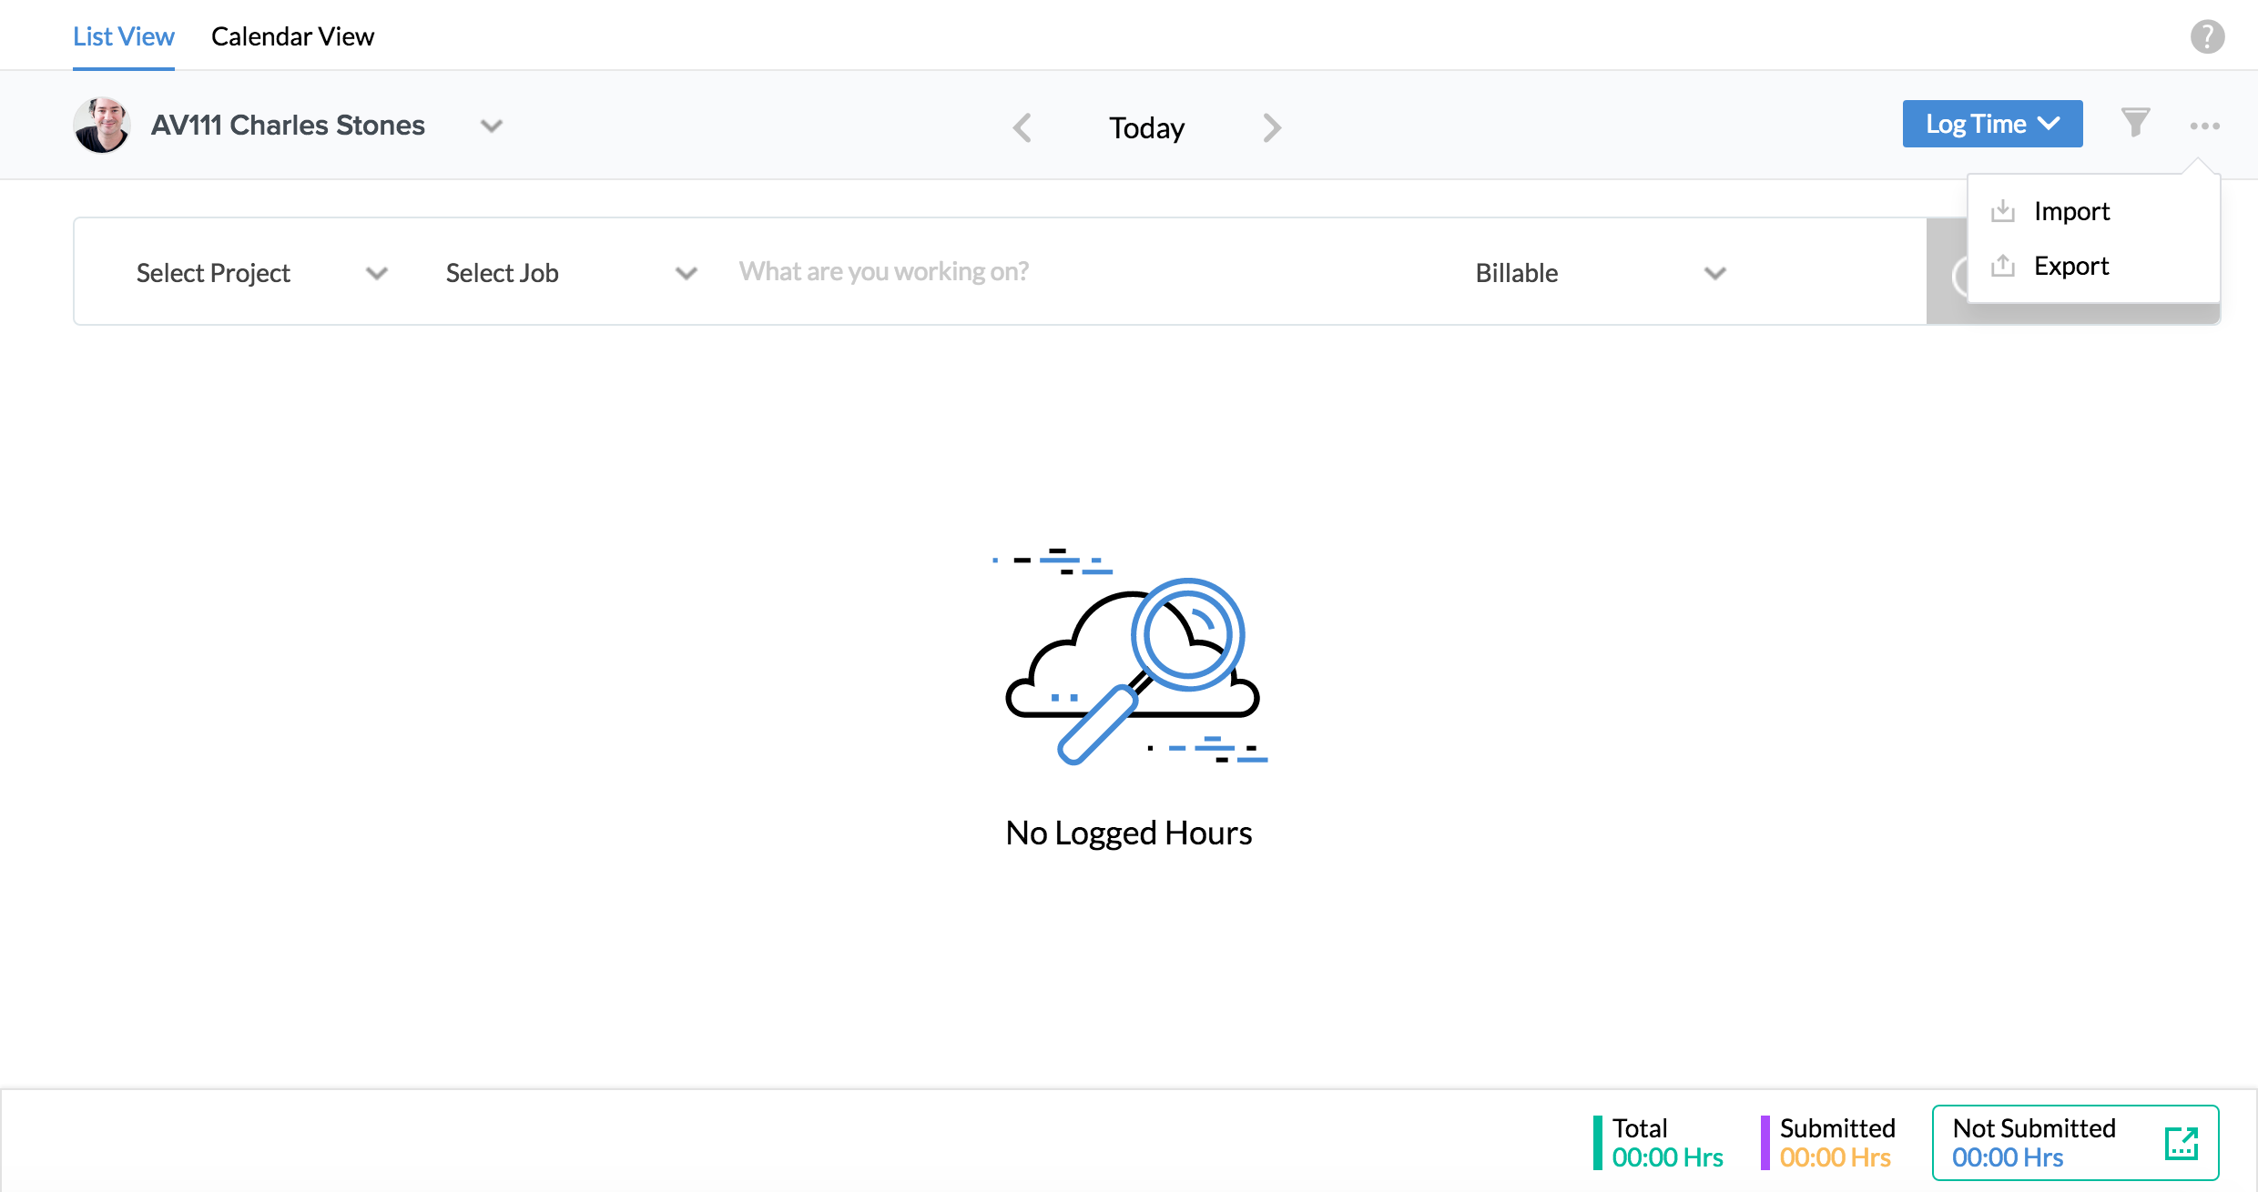Click the Not Submitted expand icon

[x=2181, y=1143]
